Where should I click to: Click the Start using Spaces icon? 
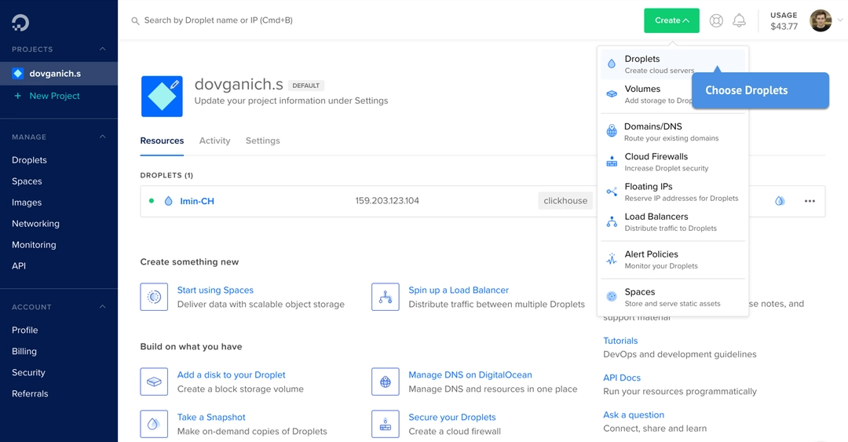(154, 297)
